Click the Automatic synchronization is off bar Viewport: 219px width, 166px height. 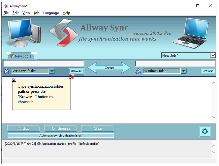pos(61,135)
